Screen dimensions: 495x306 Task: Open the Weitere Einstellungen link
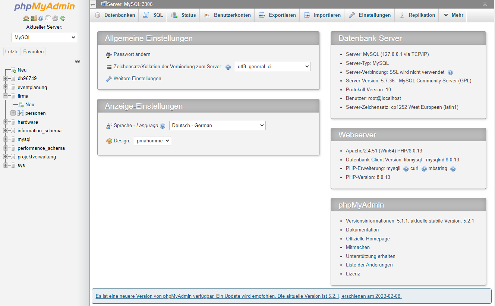click(x=138, y=79)
